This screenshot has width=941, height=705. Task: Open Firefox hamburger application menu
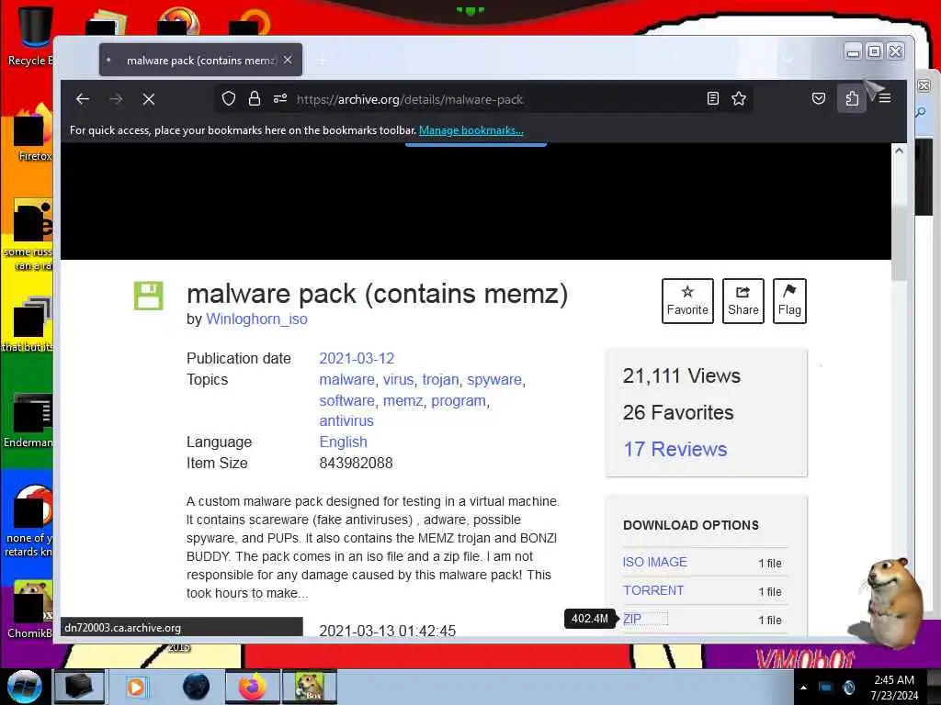pos(885,98)
